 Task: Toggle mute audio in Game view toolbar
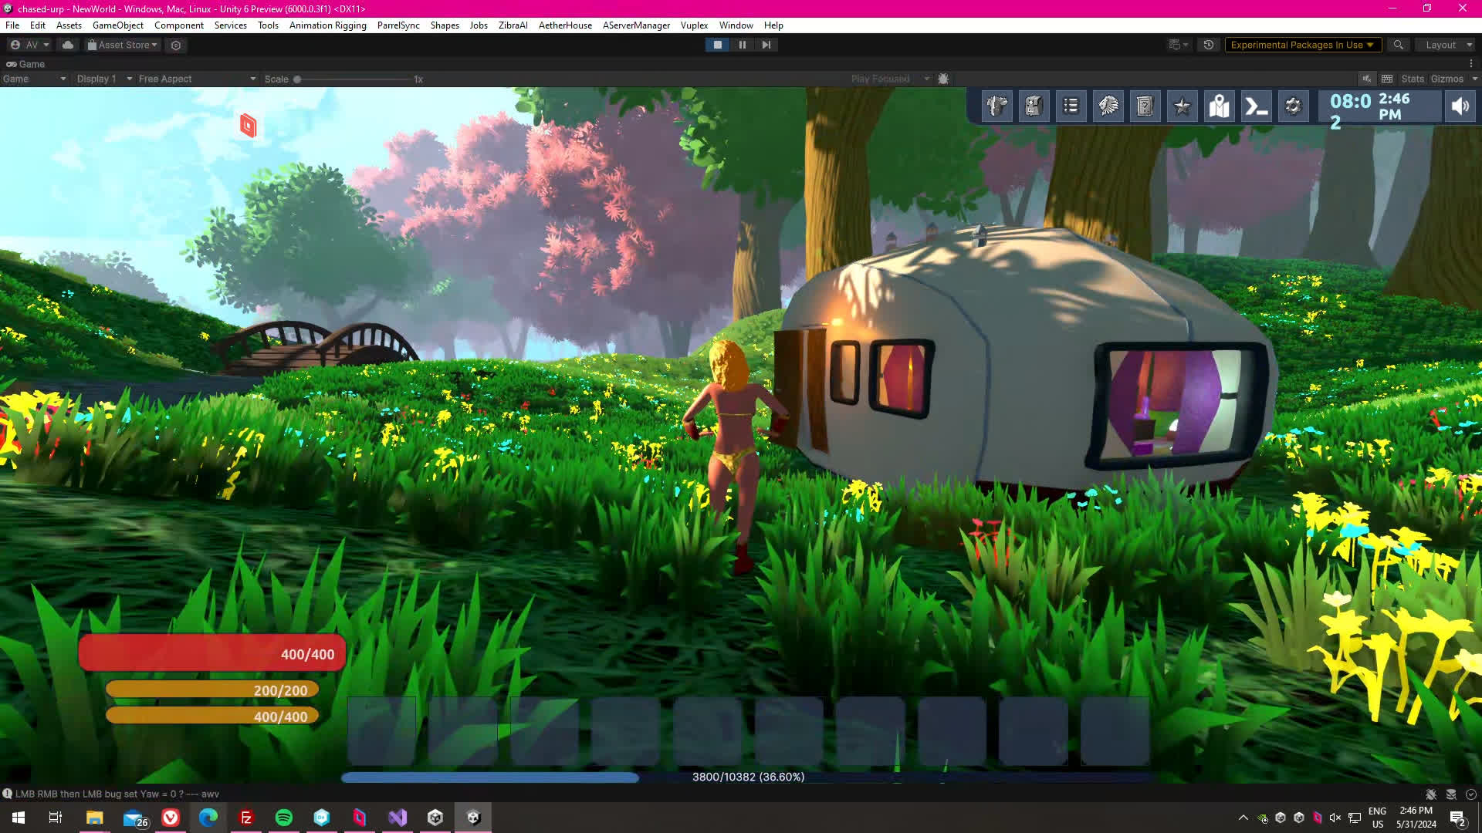1366,79
